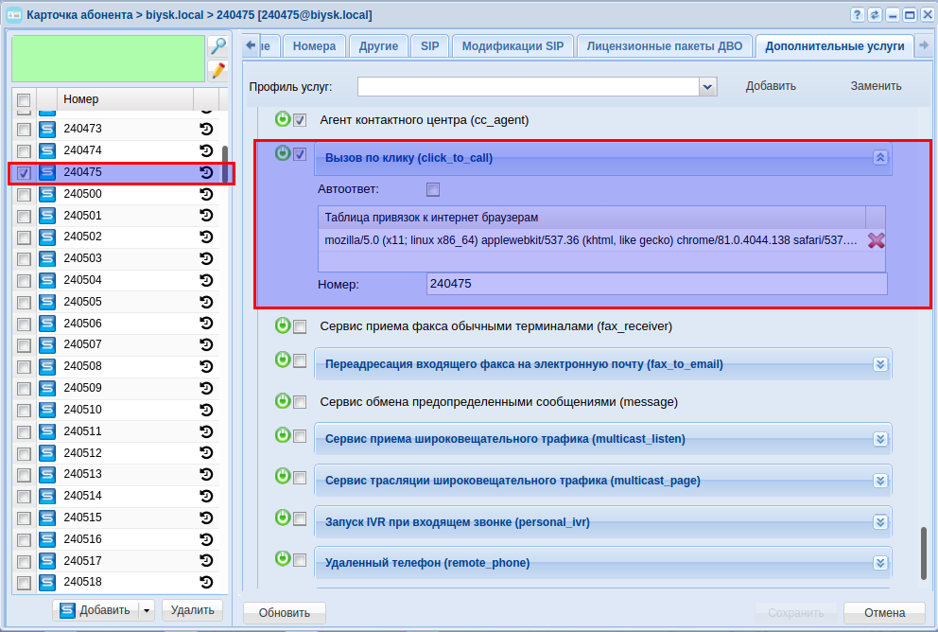Viewport: 938px width, 632px height.
Task: Click the Номер input field with 240475
Action: tap(657, 284)
